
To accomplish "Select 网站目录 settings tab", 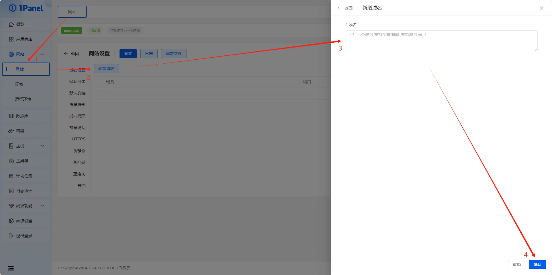I will coord(77,82).
